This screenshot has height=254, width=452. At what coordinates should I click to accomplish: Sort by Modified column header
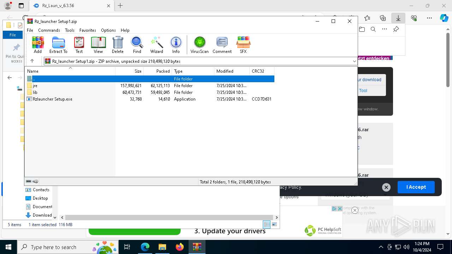tap(232, 71)
